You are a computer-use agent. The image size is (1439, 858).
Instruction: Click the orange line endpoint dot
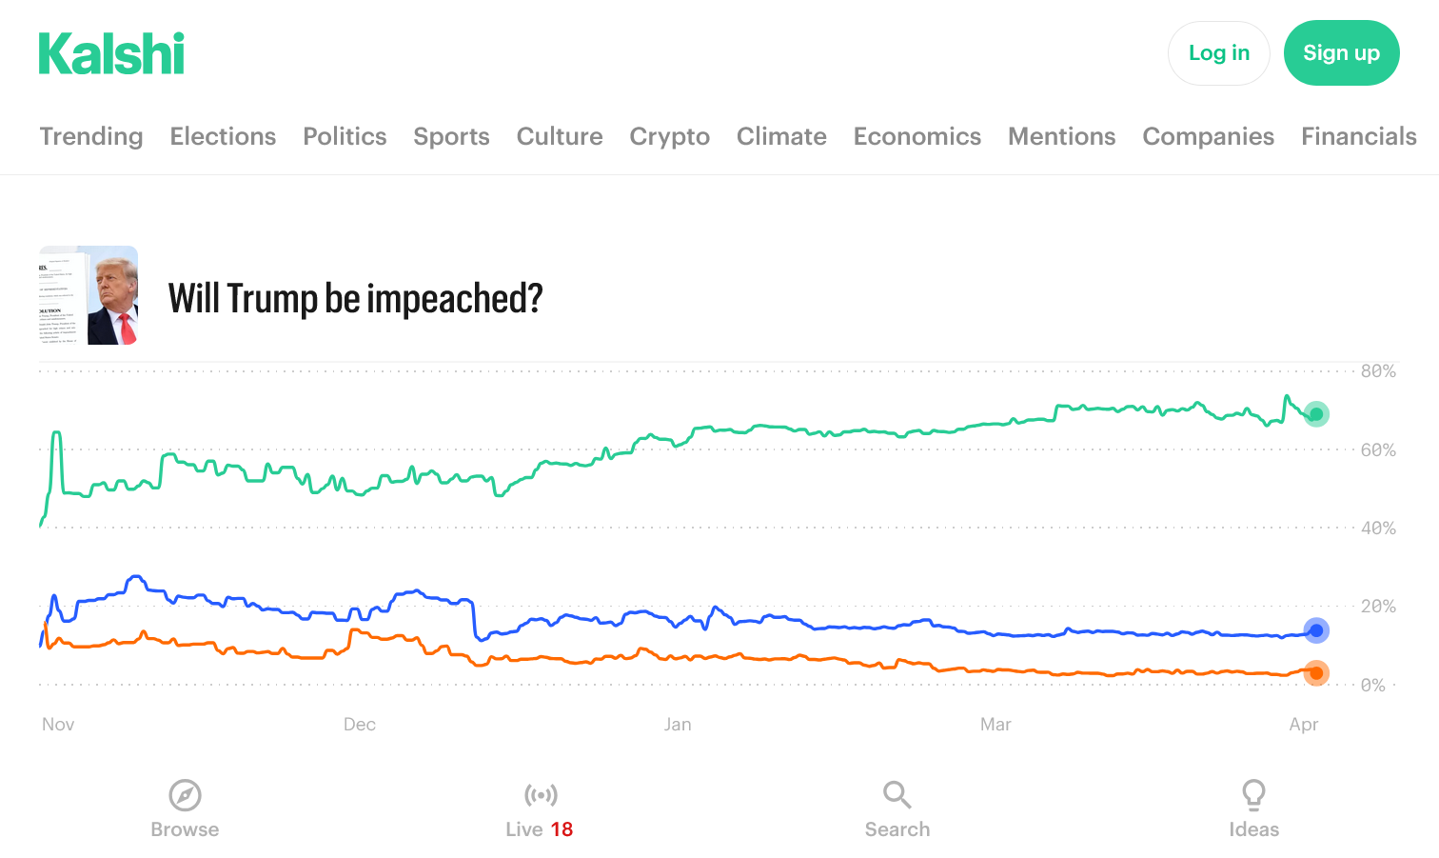point(1316,673)
